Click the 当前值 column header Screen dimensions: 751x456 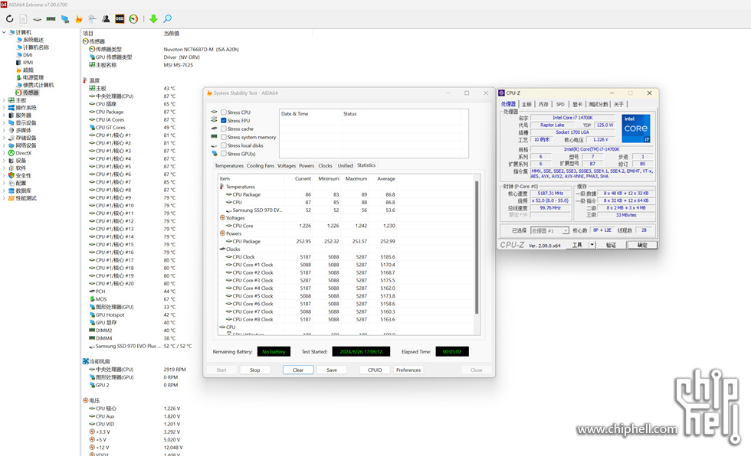[x=172, y=34]
